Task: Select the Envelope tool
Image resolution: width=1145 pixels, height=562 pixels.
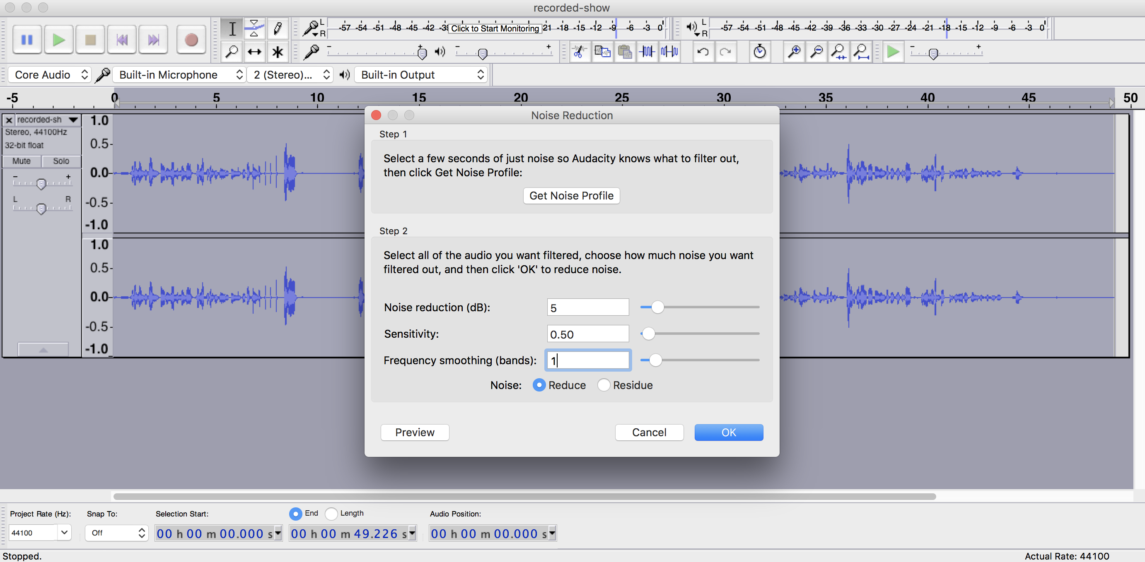Action: point(255,29)
